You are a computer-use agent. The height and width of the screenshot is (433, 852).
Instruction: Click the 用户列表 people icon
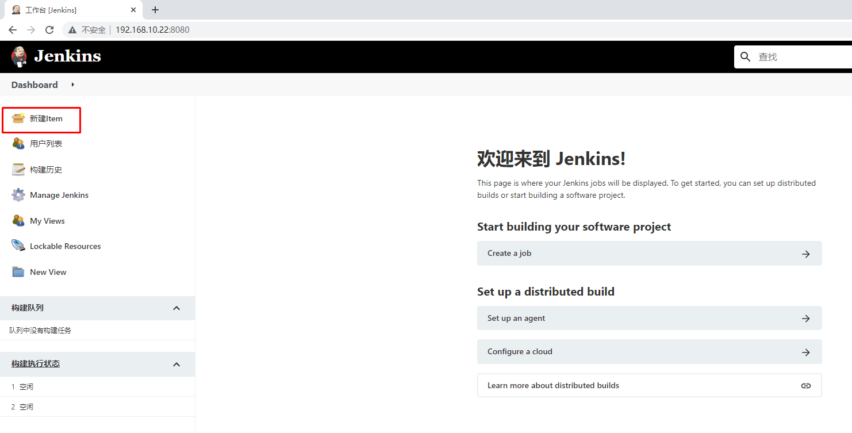point(18,144)
